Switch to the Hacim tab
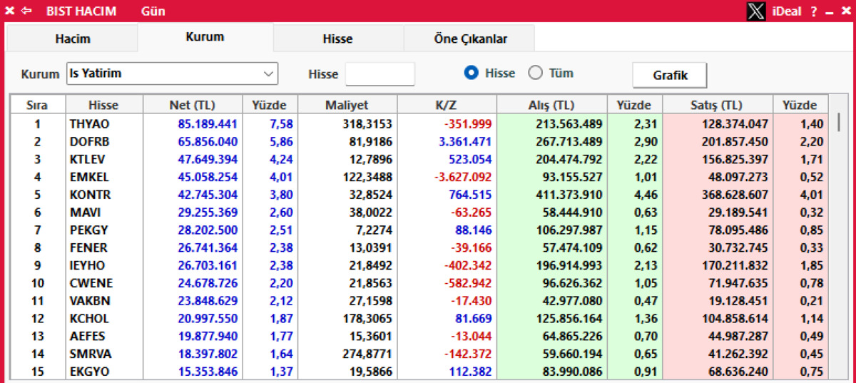Screen dimensions: 856x383 click(73, 39)
